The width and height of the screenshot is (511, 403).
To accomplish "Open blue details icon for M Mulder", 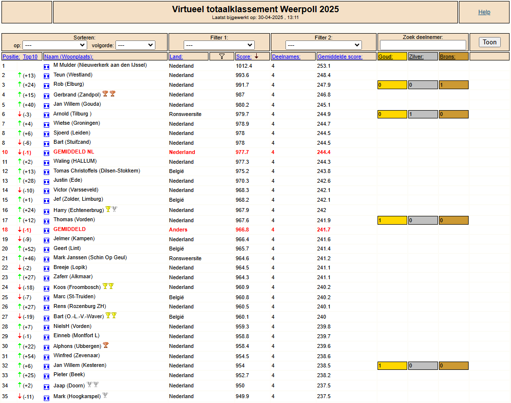I will click(47, 66).
